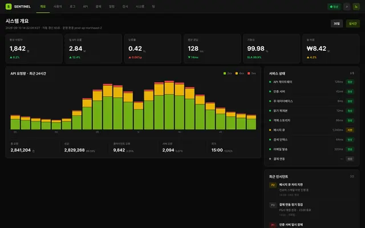Viewport: 365px width, 228px height.
Task: Open the 로그 tab
Action: 72,6
